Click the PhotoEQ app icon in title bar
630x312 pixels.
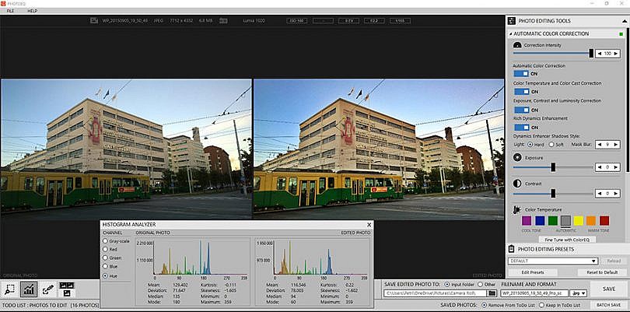[3, 3]
